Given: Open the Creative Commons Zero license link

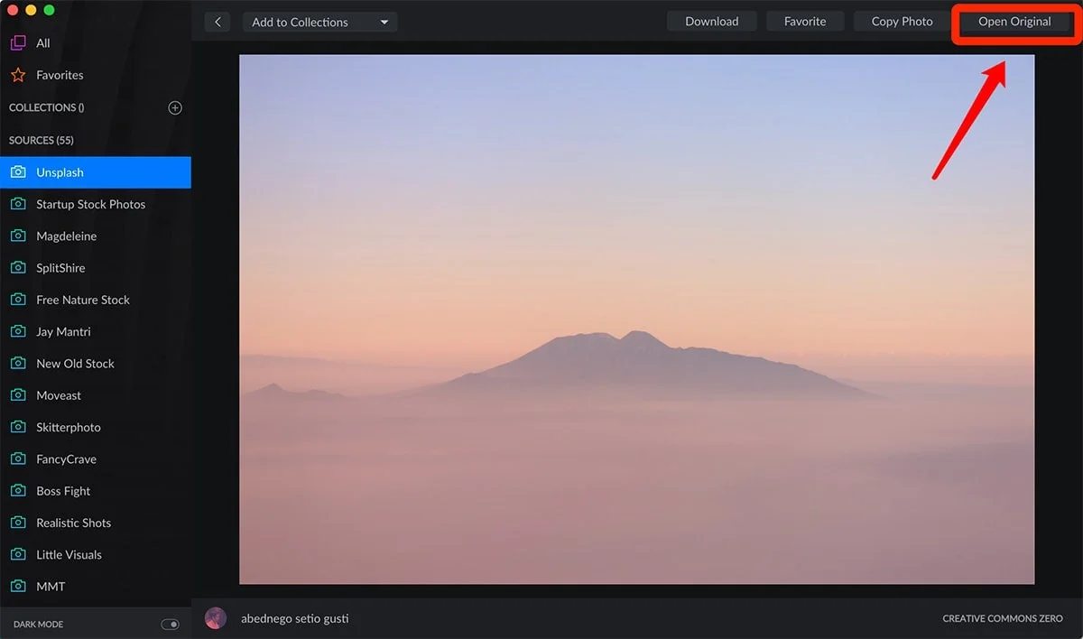Looking at the screenshot, I should tap(1002, 619).
